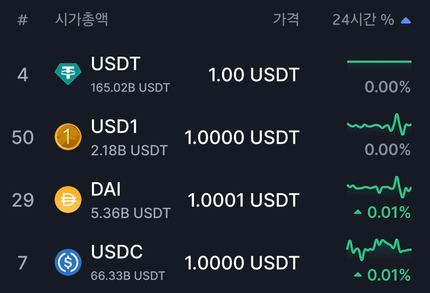Tap the 66.33B USDT market cap

click(128, 276)
